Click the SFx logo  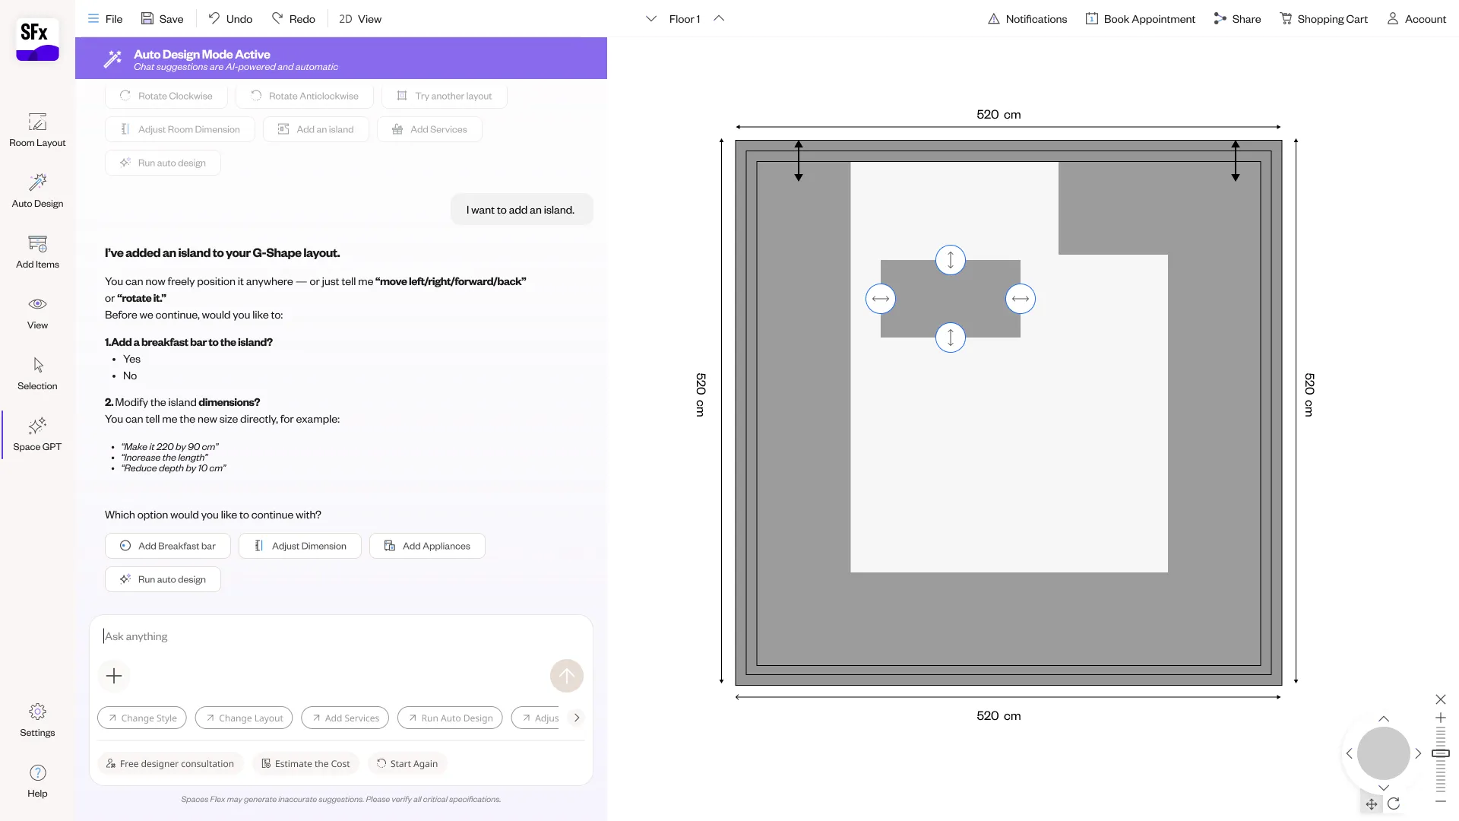pyautogui.click(x=37, y=40)
